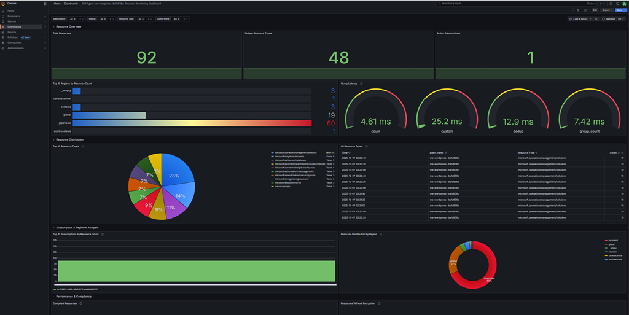Toggle microsoft.insights/alertrules series in pie legend
Viewport: 629px width, 315px height.
pyautogui.click(x=290, y=157)
